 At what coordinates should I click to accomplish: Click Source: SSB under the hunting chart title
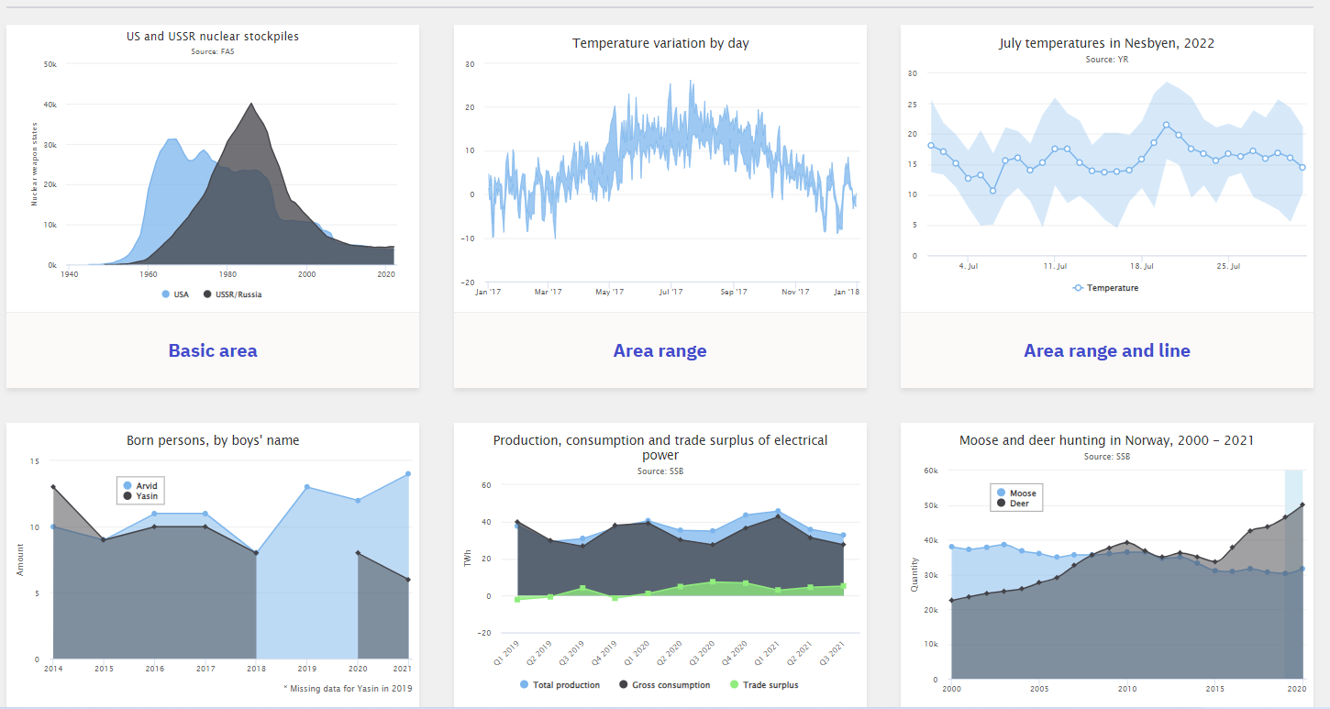click(1106, 455)
